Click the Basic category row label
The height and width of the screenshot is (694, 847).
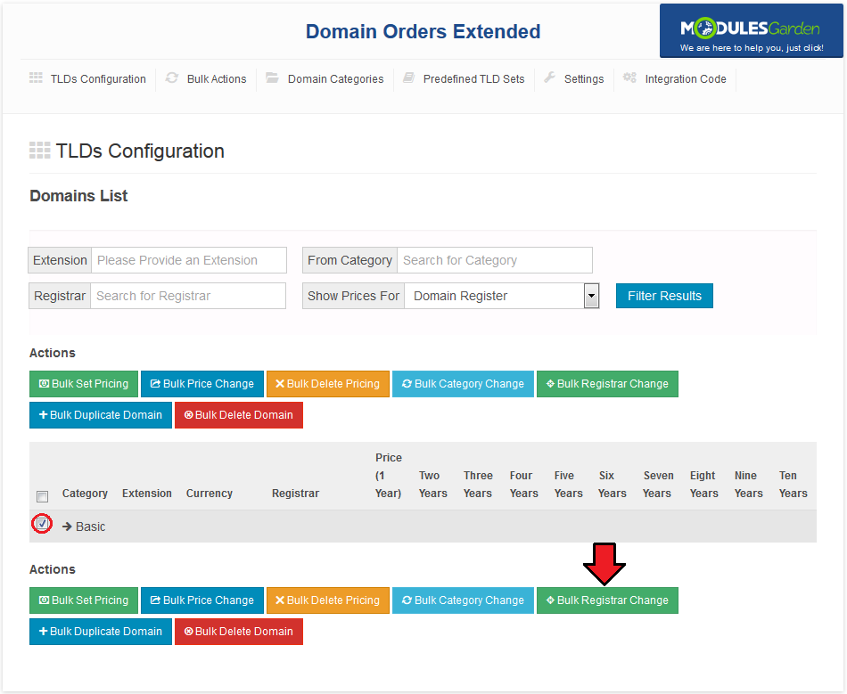pos(90,527)
